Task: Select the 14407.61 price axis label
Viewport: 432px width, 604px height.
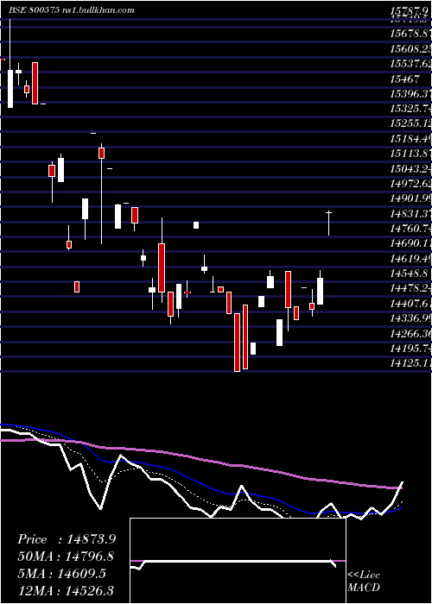Action: point(410,304)
